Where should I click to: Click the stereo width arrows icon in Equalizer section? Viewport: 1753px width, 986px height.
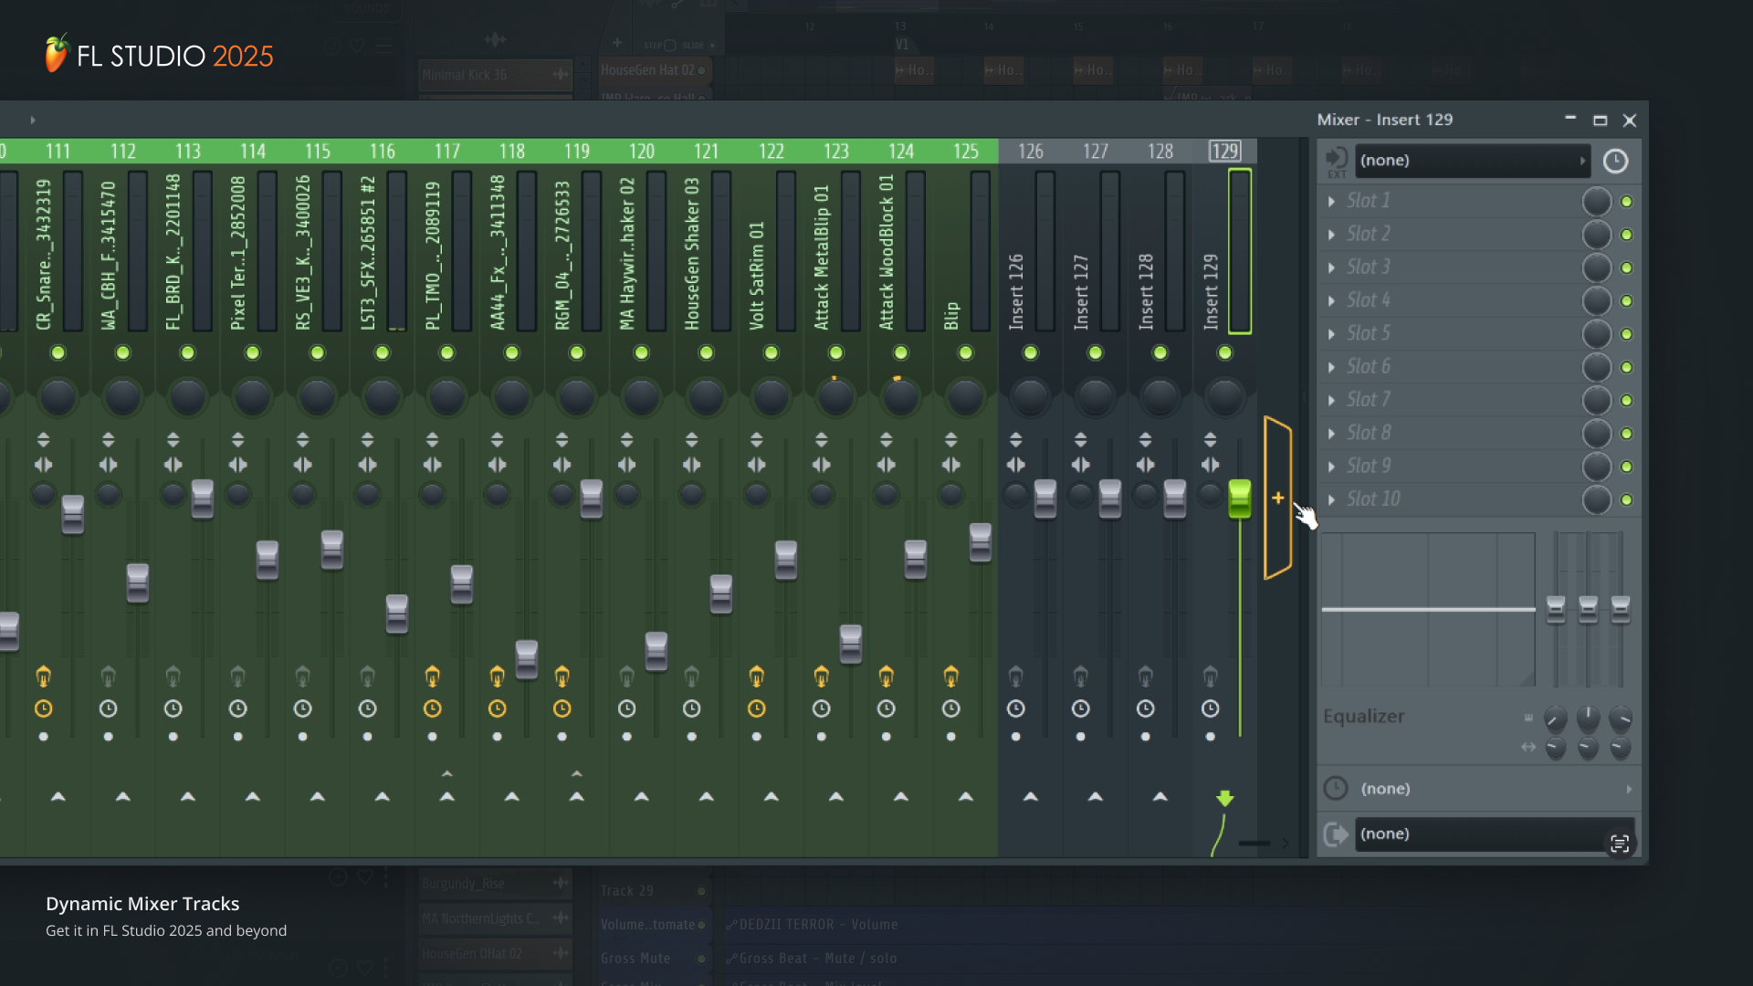click(1529, 747)
